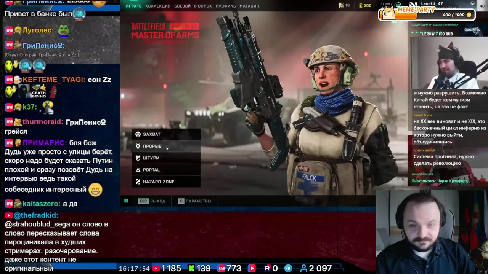
Task: Click the red play icon in status bar
Action: (252, 268)
